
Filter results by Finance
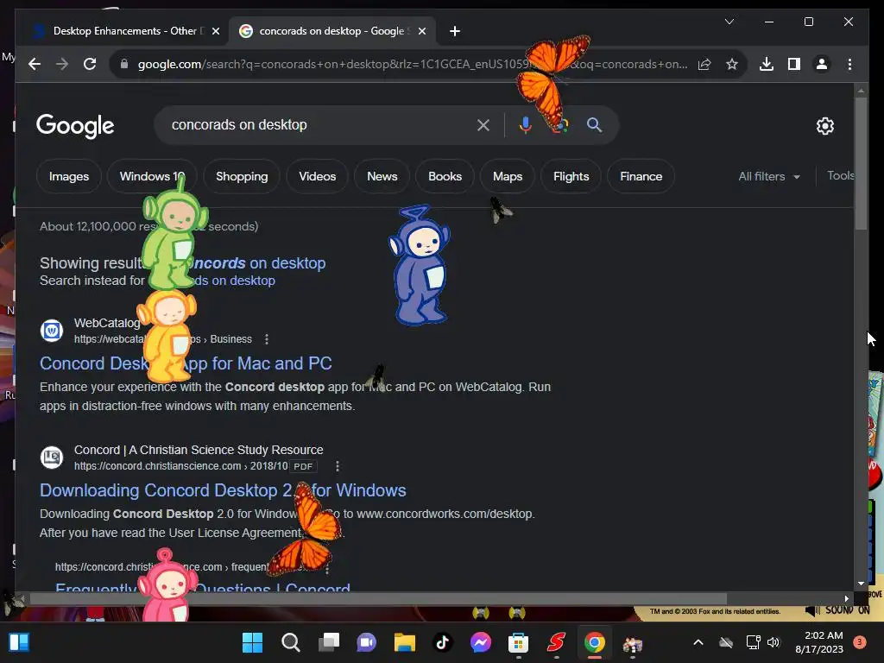click(x=641, y=176)
